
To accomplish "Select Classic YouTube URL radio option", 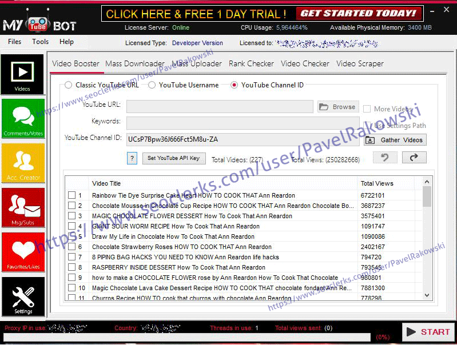I will point(68,85).
